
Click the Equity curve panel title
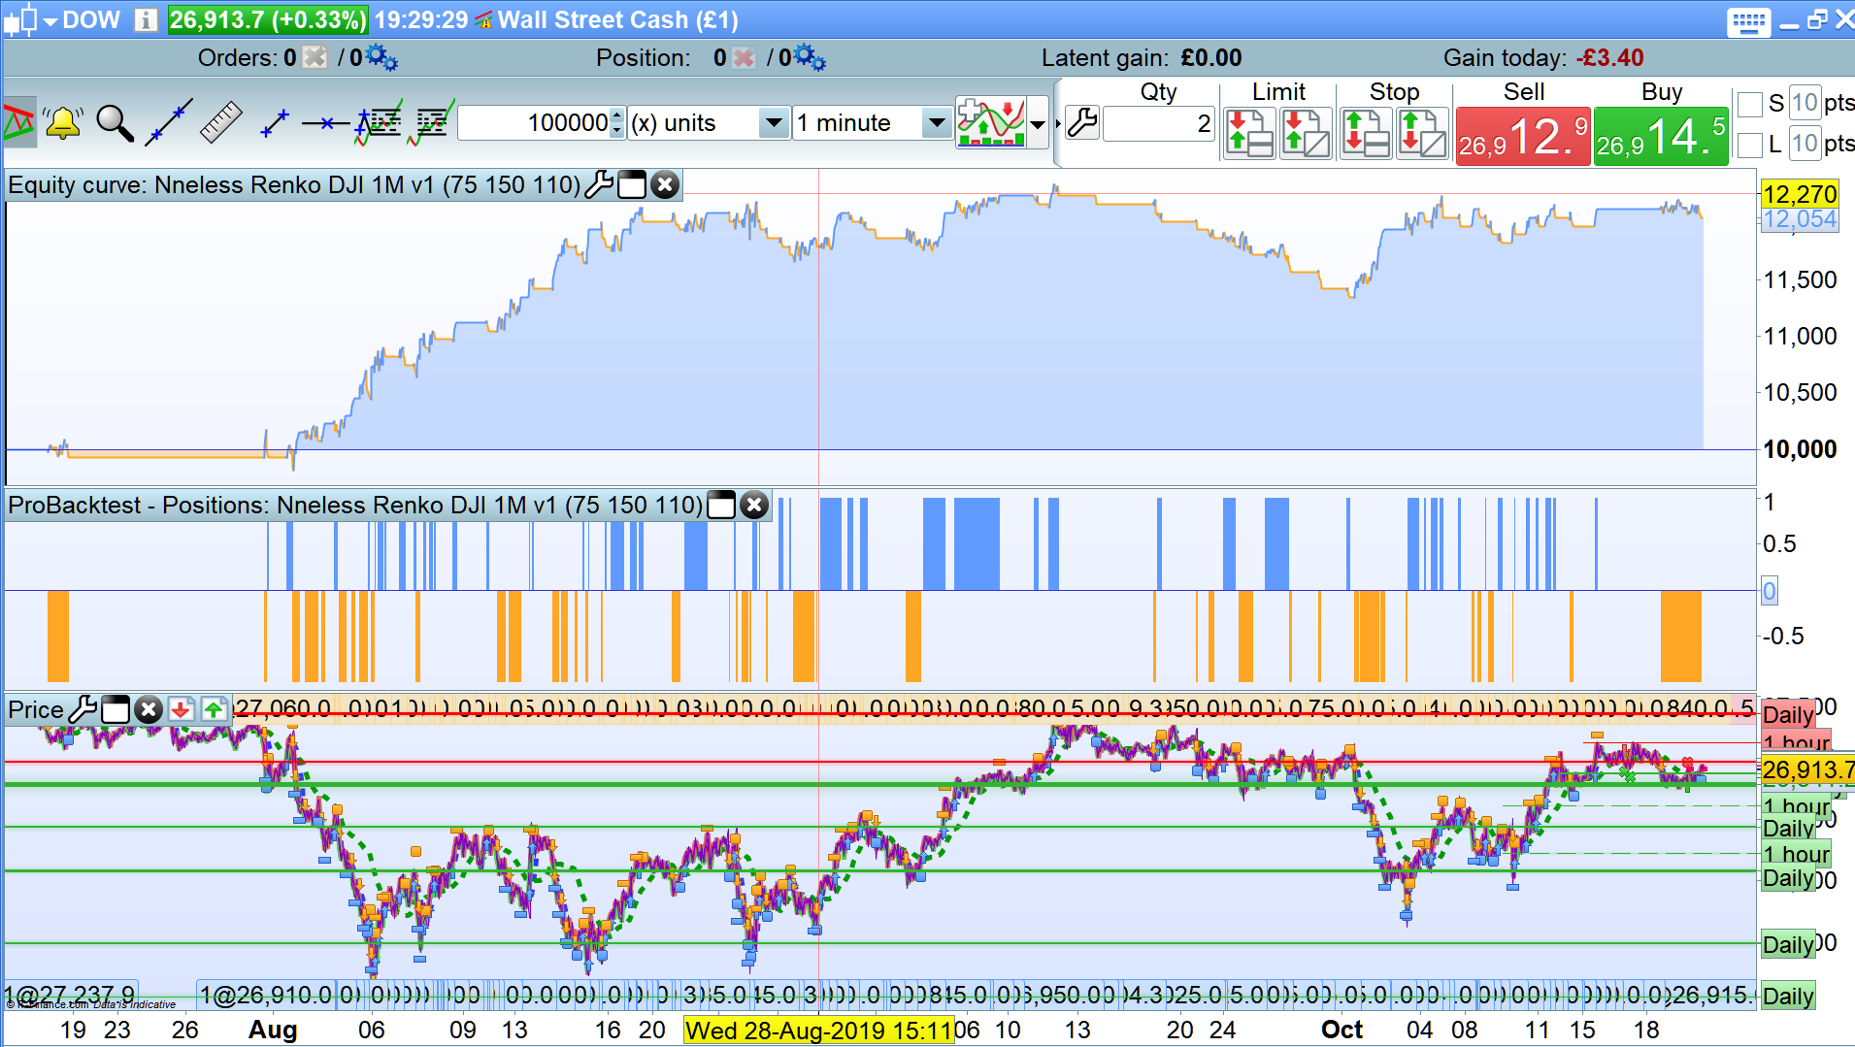[x=294, y=184]
